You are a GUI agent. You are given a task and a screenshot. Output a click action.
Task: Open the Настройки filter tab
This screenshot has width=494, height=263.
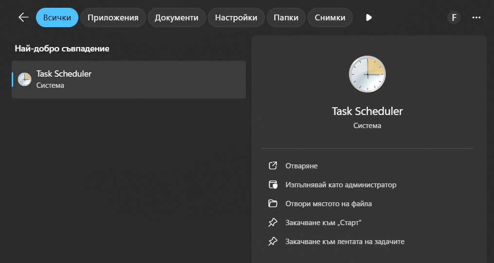[x=236, y=17]
